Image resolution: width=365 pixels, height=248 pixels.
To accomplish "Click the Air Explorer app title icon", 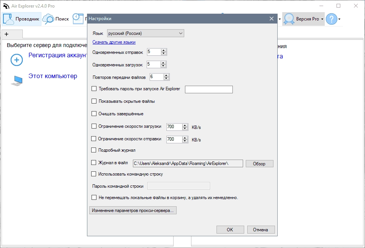I will tap(6, 6).
